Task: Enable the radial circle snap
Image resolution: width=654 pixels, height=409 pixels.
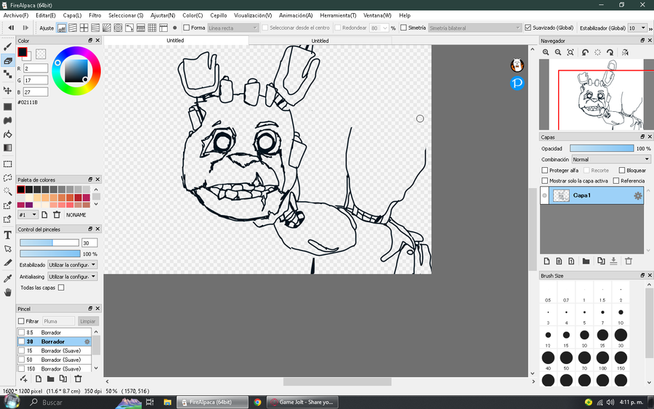Action: pos(118,28)
